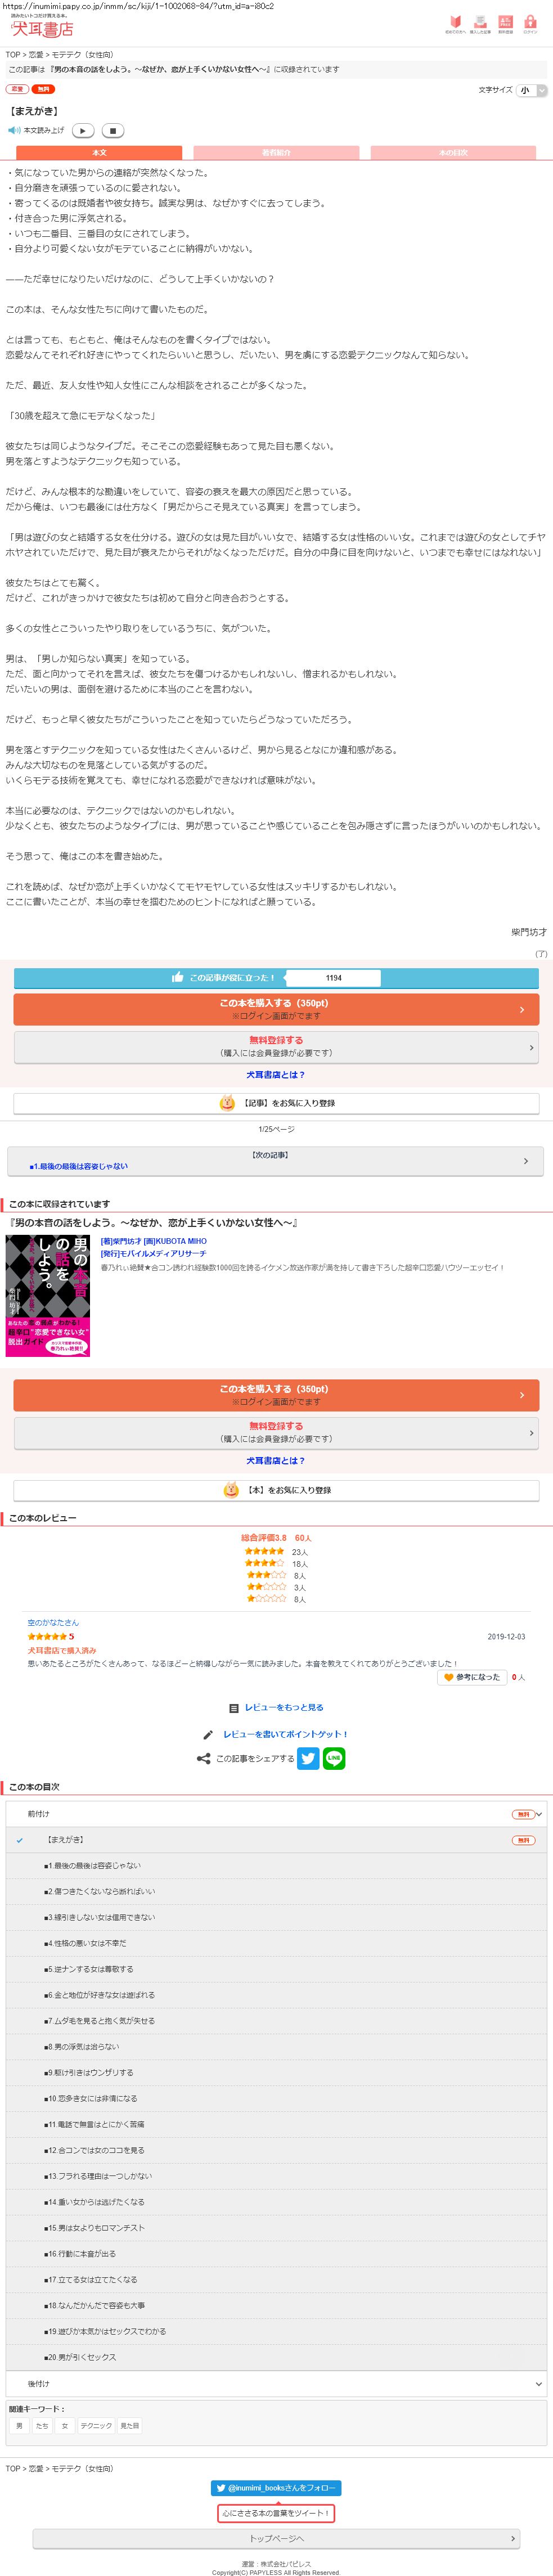Switch to the 著者紹介 tab
553x2576 pixels.
point(276,153)
